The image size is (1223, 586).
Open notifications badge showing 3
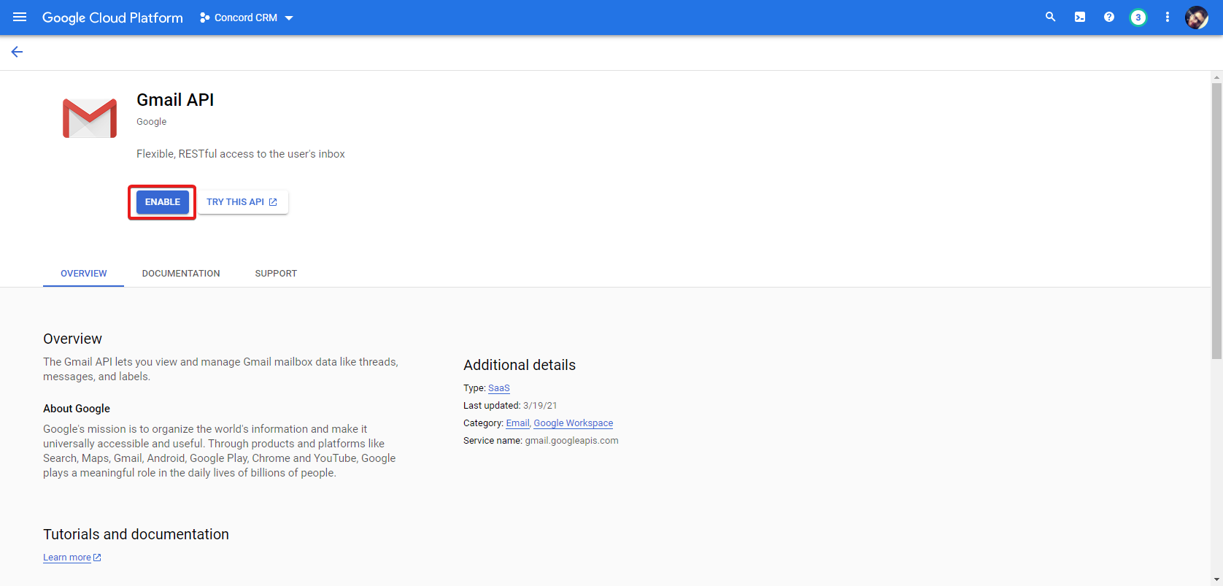pyautogui.click(x=1138, y=18)
